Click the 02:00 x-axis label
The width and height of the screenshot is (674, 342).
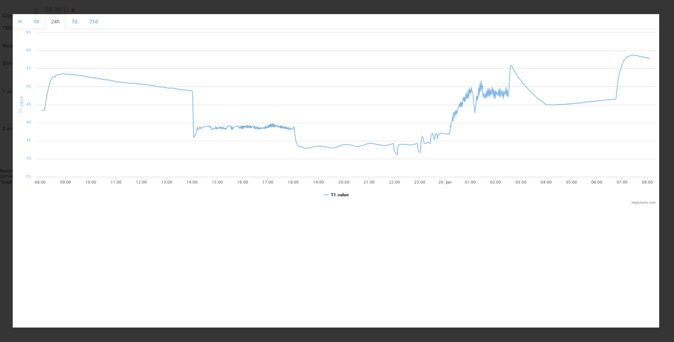pyautogui.click(x=495, y=182)
